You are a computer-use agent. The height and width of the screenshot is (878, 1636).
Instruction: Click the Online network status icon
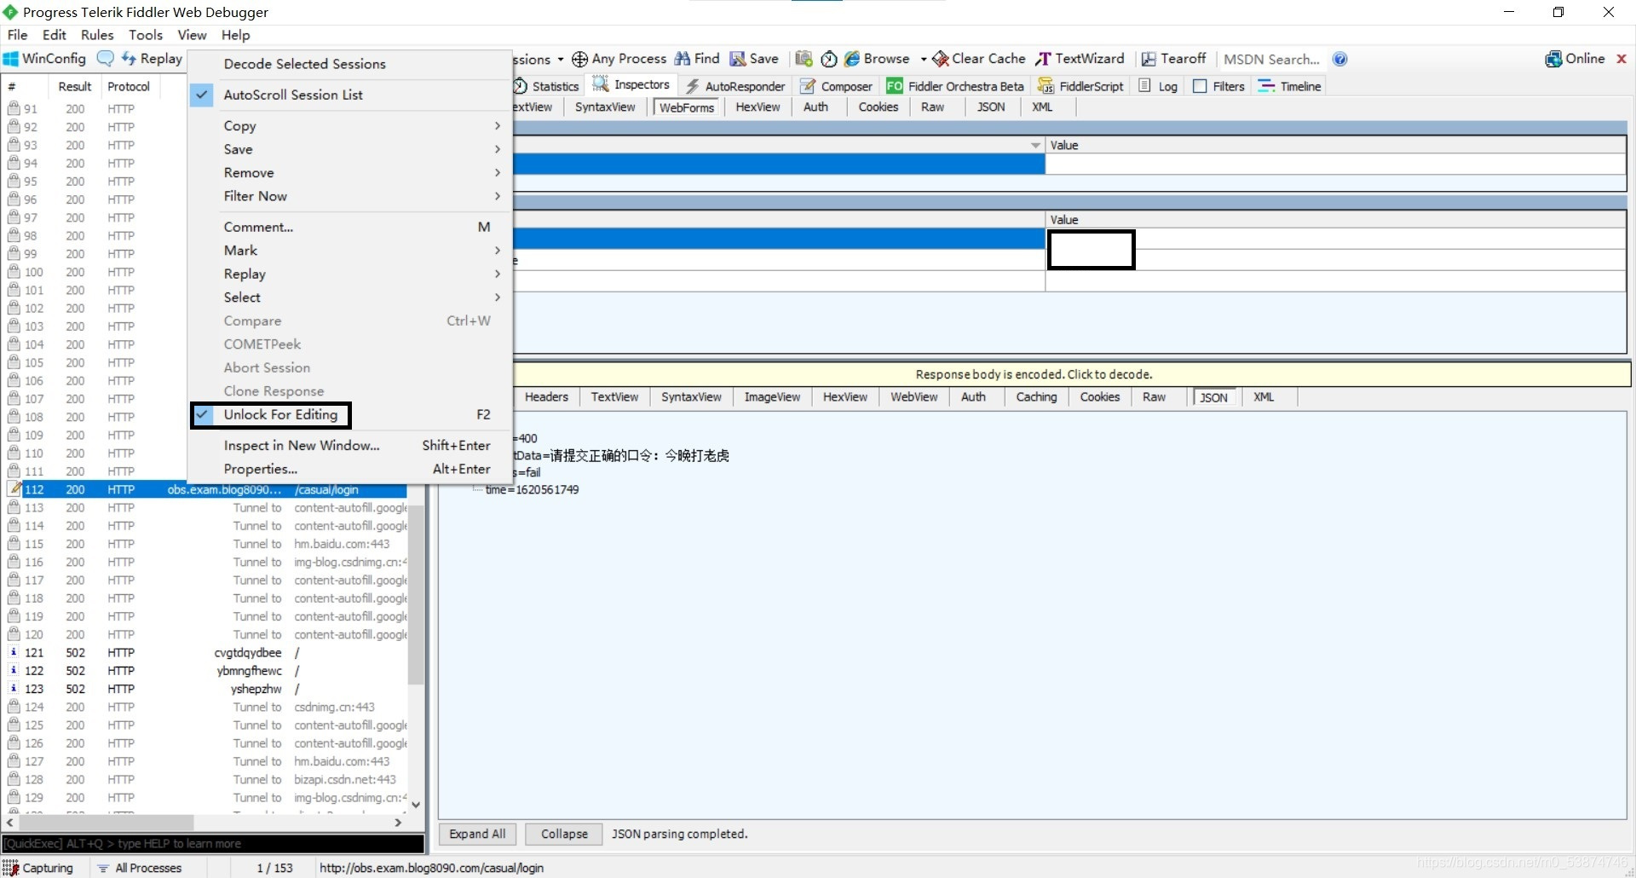(1553, 59)
